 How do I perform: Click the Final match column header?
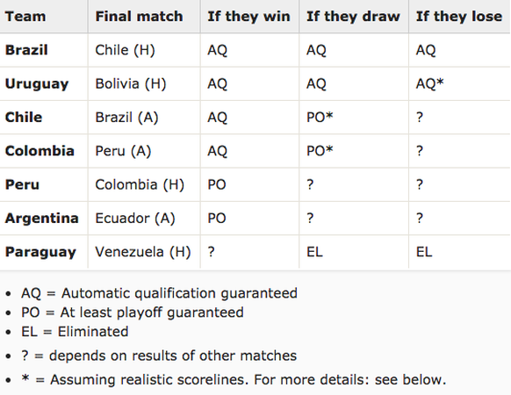[x=139, y=17]
